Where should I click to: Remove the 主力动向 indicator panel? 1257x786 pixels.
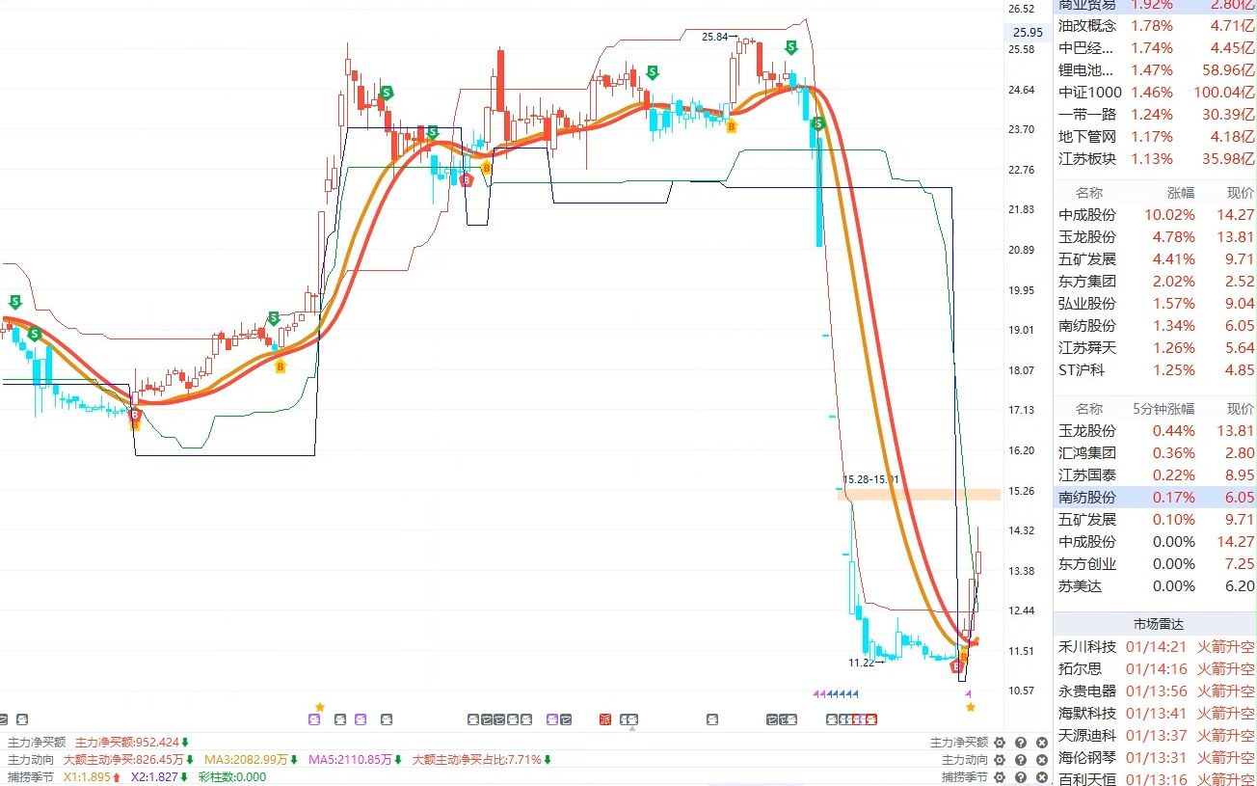[1041, 760]
